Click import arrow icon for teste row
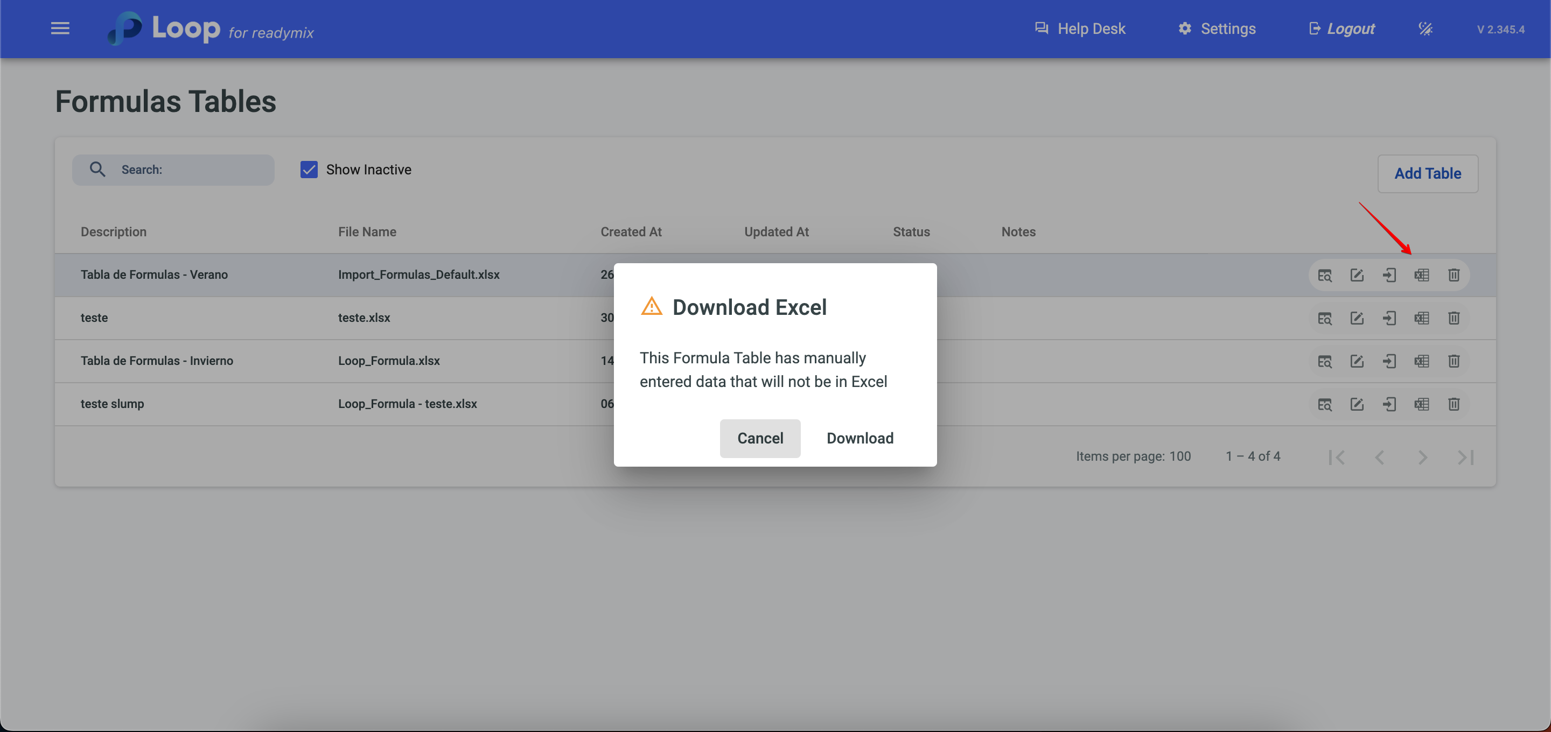Viewport: 1551px width, 732px height. (x=1389, y=318)
